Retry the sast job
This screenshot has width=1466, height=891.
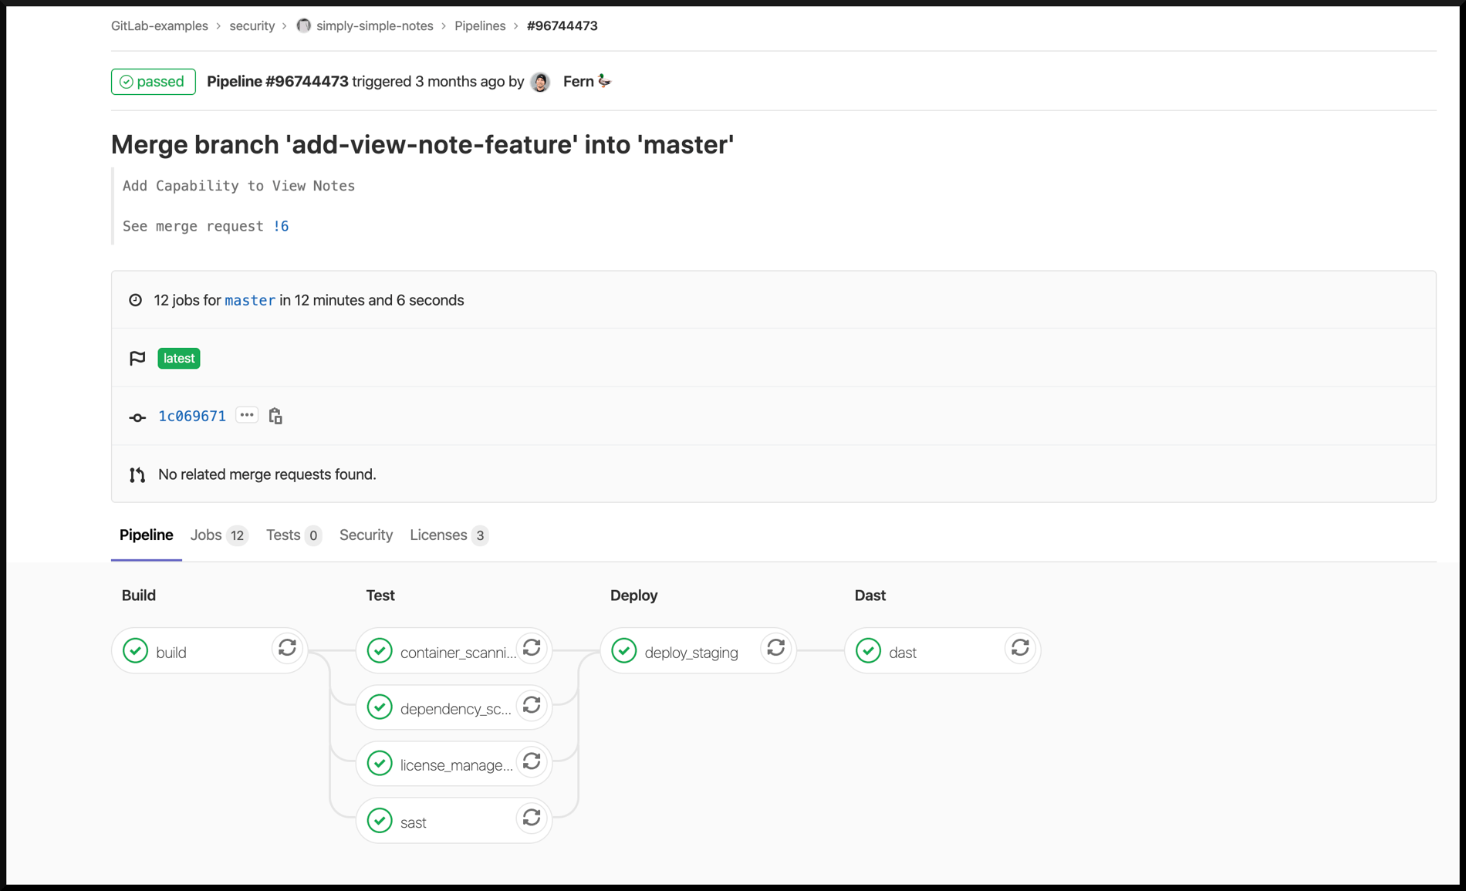click(532, 818)
